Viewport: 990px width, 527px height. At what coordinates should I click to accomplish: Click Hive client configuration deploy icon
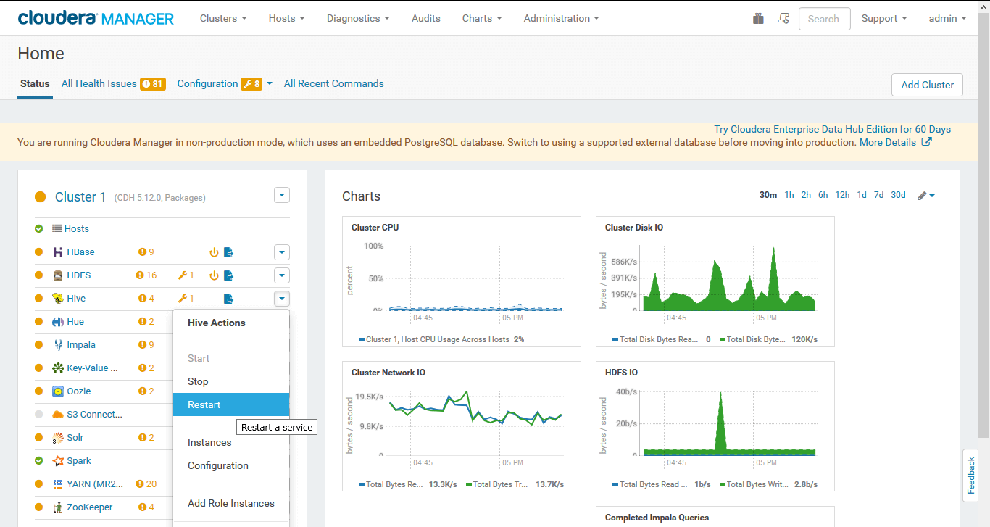(x=229, y=299)
